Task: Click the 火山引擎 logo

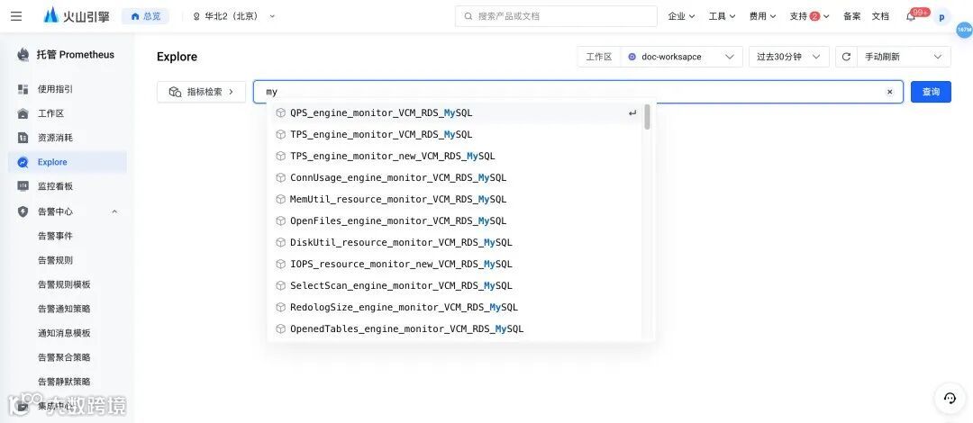Action: point(77,16)
